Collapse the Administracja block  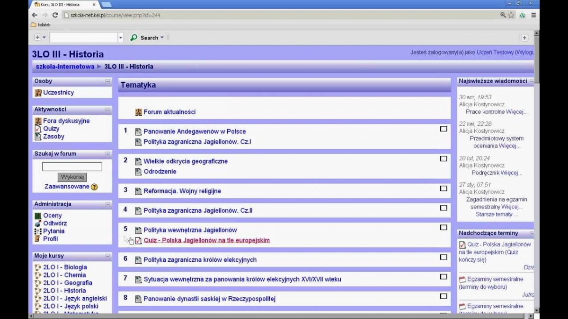point(108,205)
